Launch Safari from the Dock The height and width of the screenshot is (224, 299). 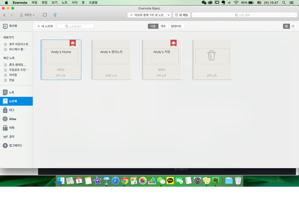(115, 181)
